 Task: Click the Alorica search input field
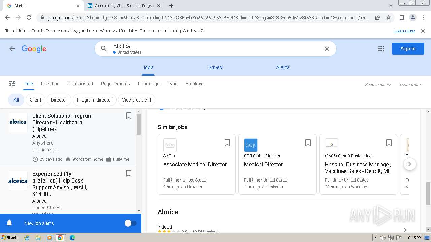click(215, 49)
